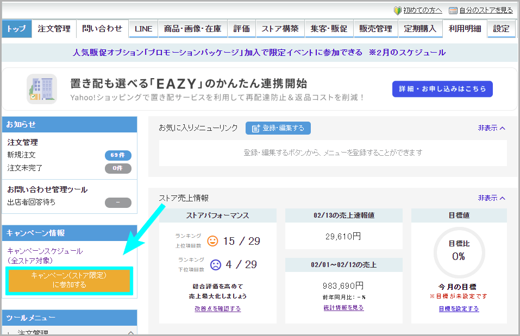The width and height of the screenshot is (520, 336).
Task: Click the 登録・編集する button
Action: point(278,128)
